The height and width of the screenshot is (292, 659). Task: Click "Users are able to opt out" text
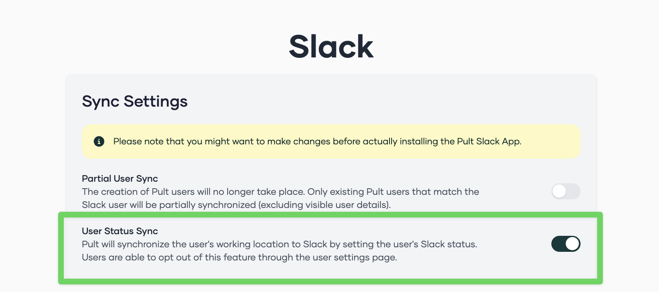(x=131, y=257)
